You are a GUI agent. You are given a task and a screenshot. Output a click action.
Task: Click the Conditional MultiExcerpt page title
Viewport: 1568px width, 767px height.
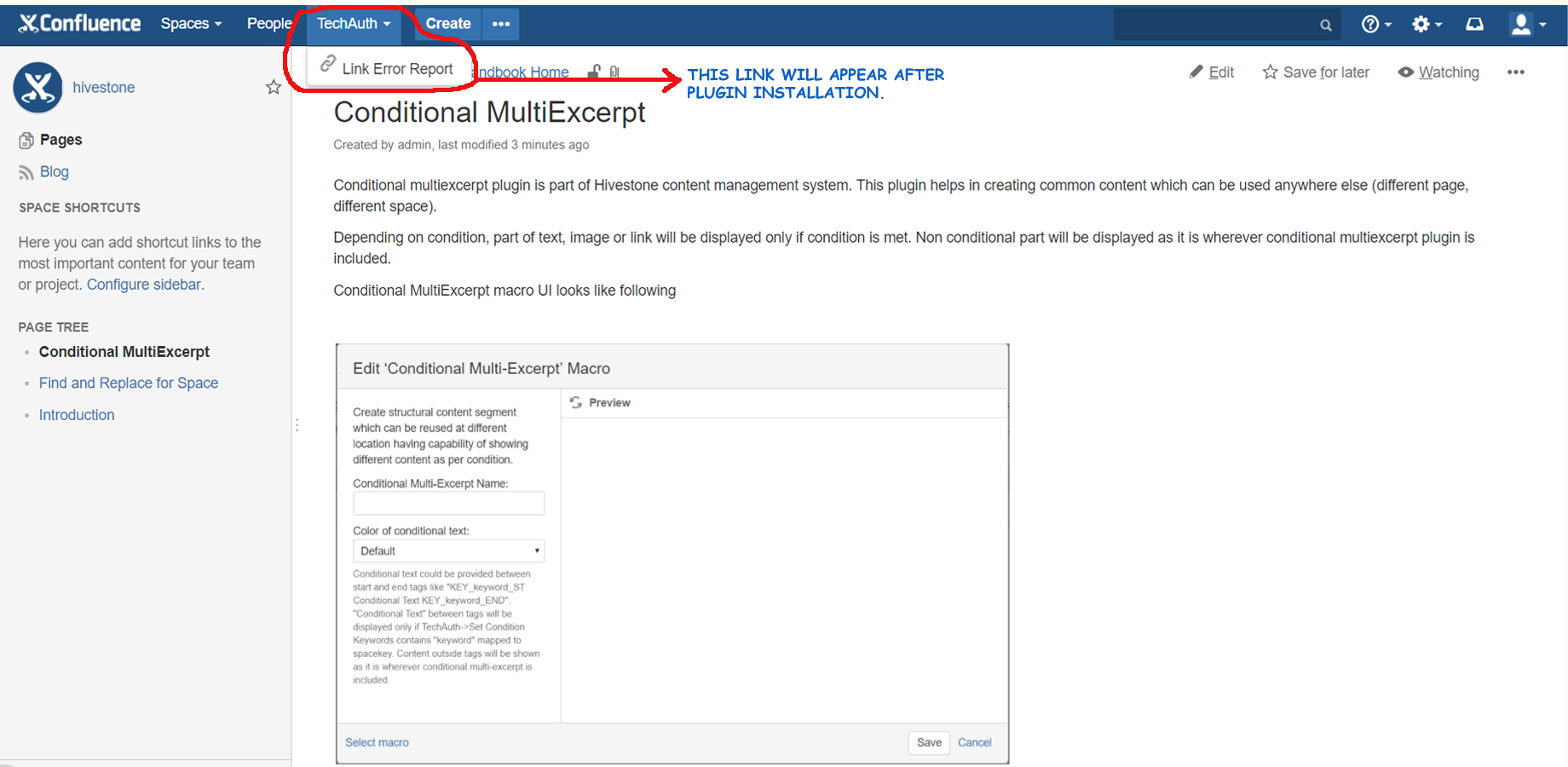pos(490,112)
